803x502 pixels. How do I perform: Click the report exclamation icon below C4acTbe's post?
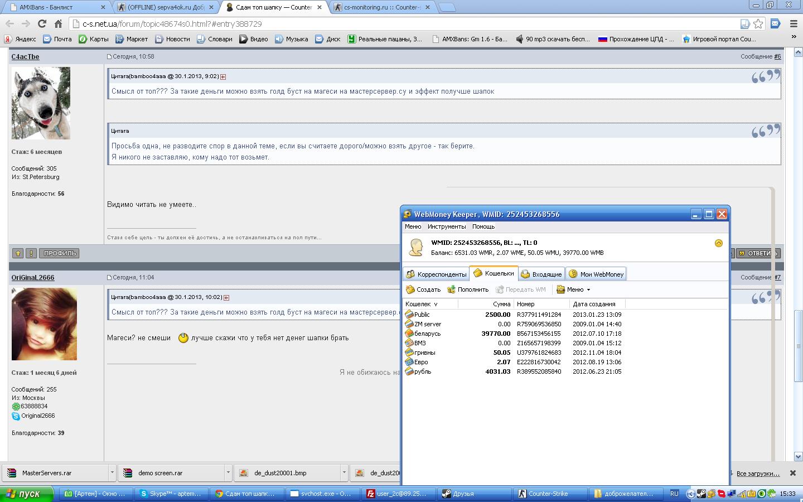point(31,253)
